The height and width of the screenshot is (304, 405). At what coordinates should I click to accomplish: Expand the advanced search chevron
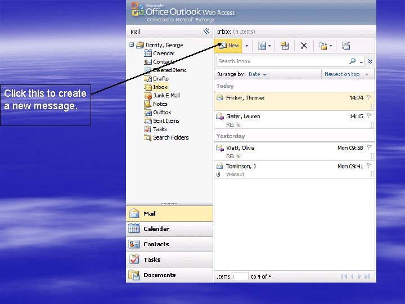pyautogui.click(x=370, y=61)
